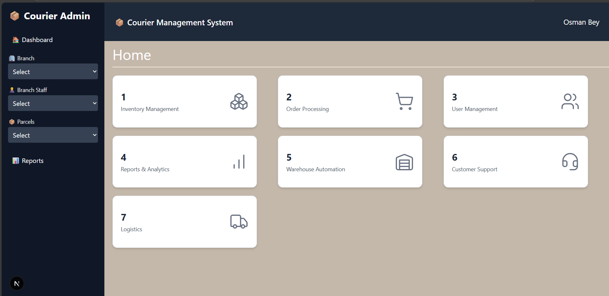Screen dimensions: 609x296
Task: Click the number 4 on Reports card
Action: (x=124, y=157)
